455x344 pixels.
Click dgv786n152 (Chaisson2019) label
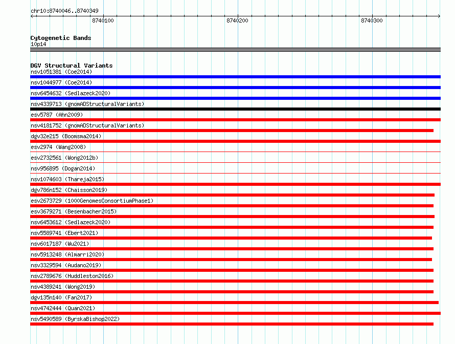(x=69, y=190)
